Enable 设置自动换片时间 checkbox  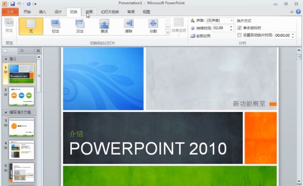(x=239, y=35)
